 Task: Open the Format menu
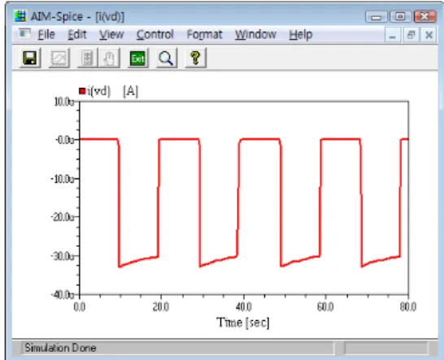[204, 34]
